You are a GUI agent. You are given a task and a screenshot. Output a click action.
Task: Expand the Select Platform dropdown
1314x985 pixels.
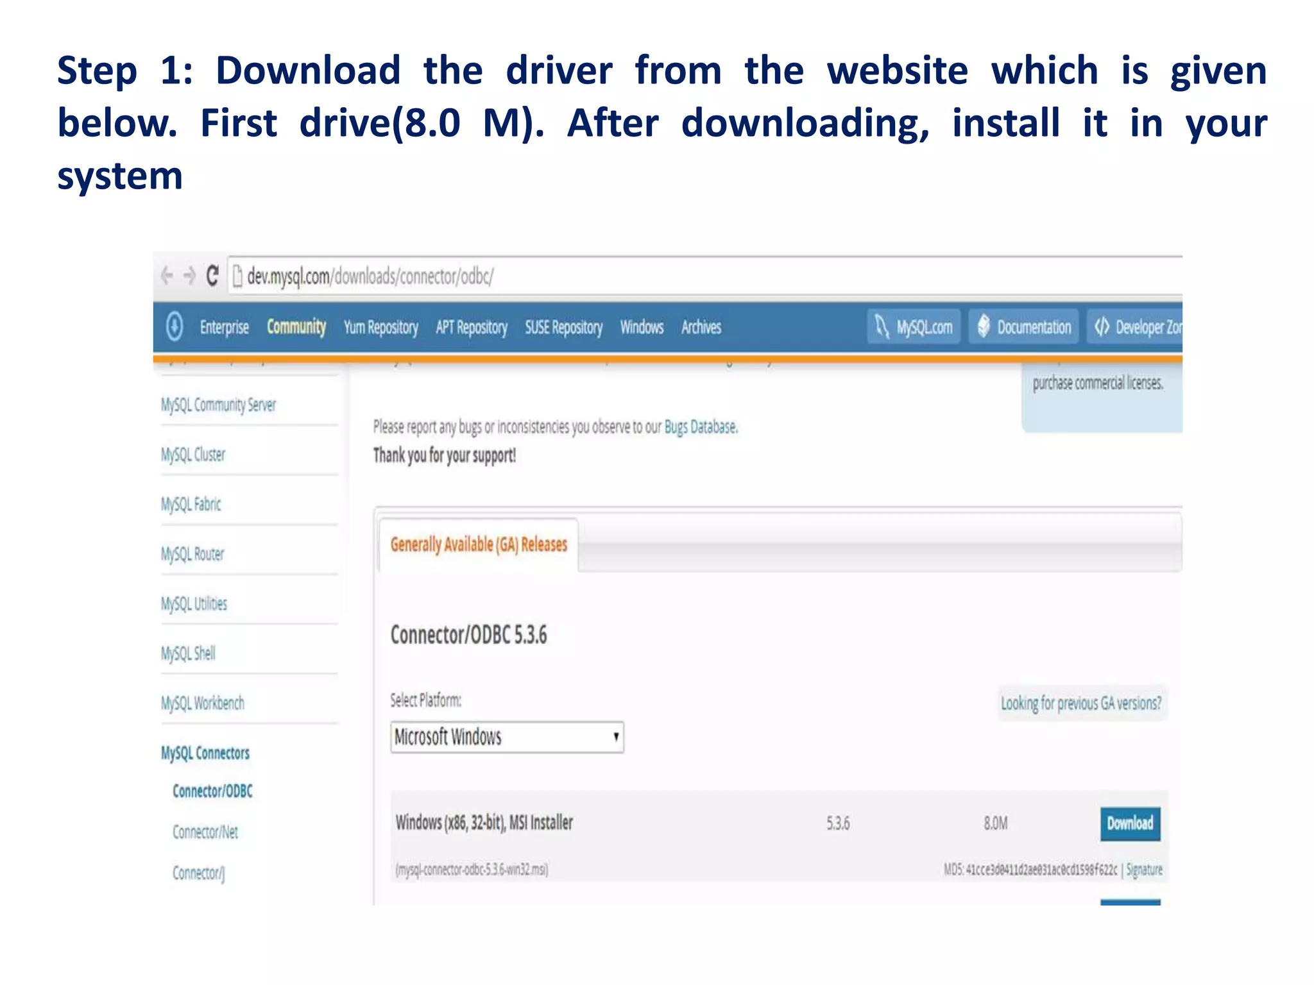(507, 737)
